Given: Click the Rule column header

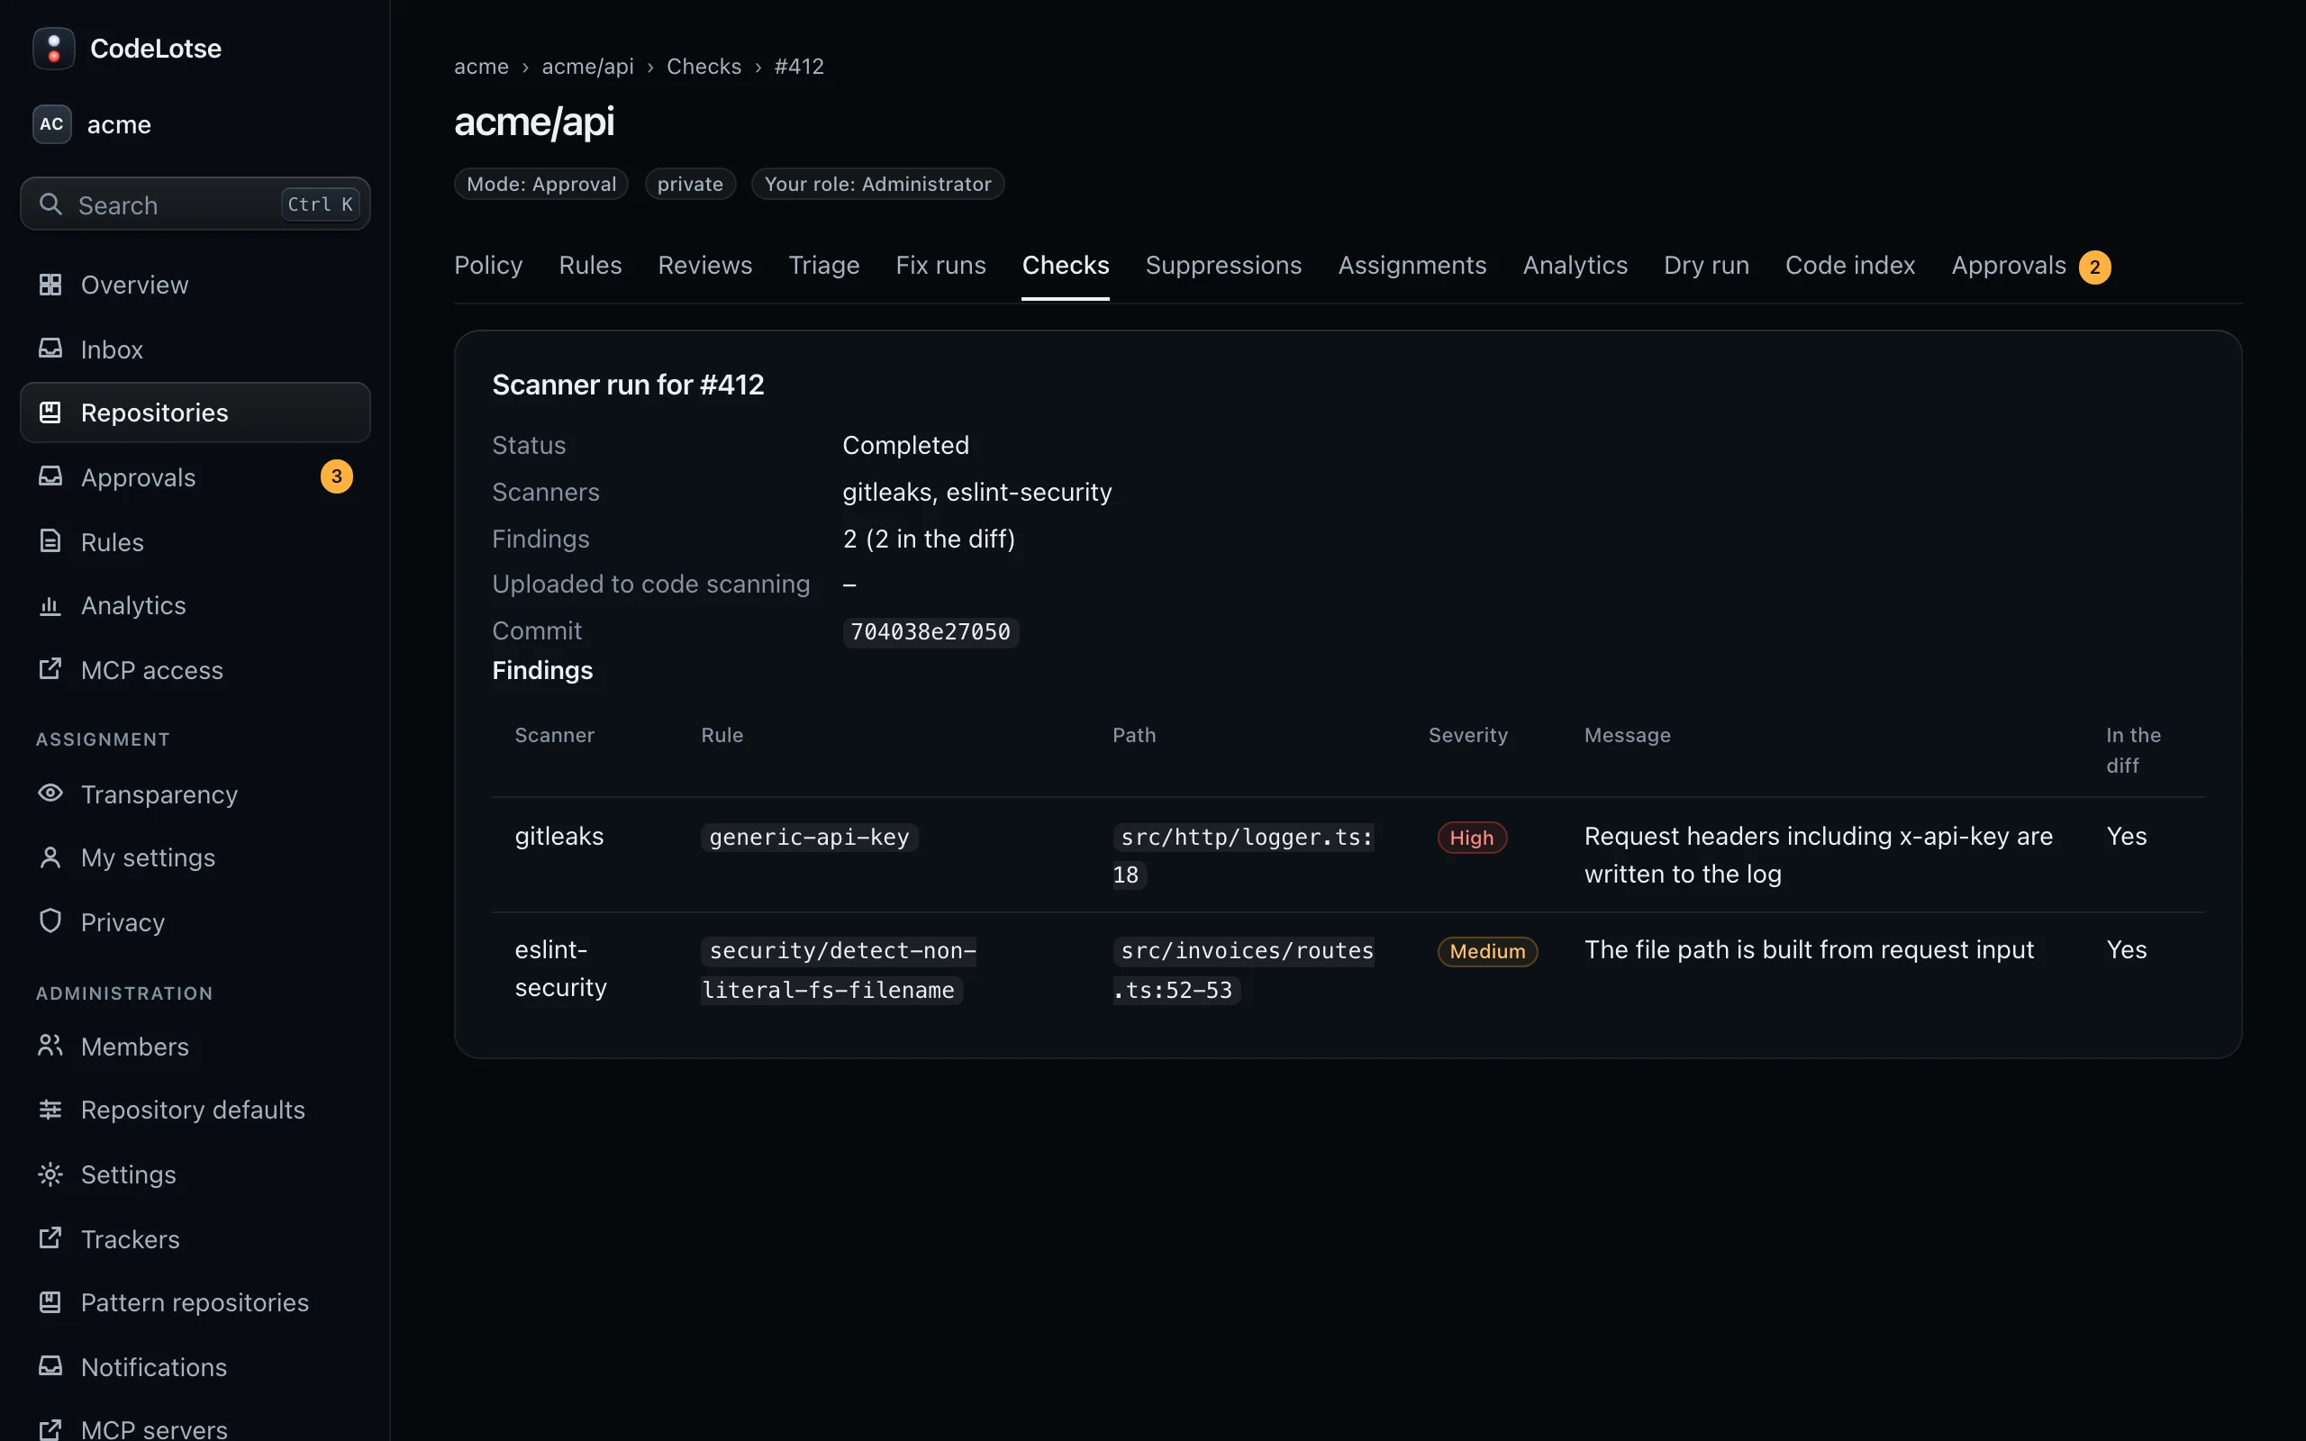Looking at the screenshot, I should (722, 736).
